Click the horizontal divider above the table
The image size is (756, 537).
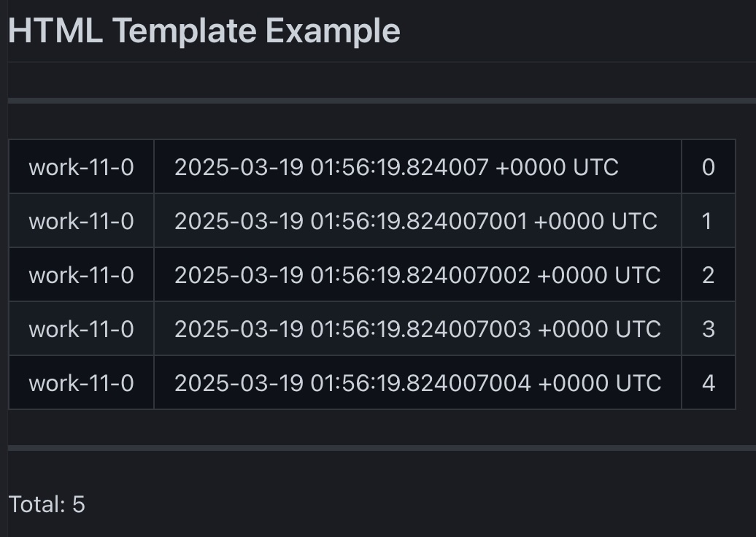379,101
